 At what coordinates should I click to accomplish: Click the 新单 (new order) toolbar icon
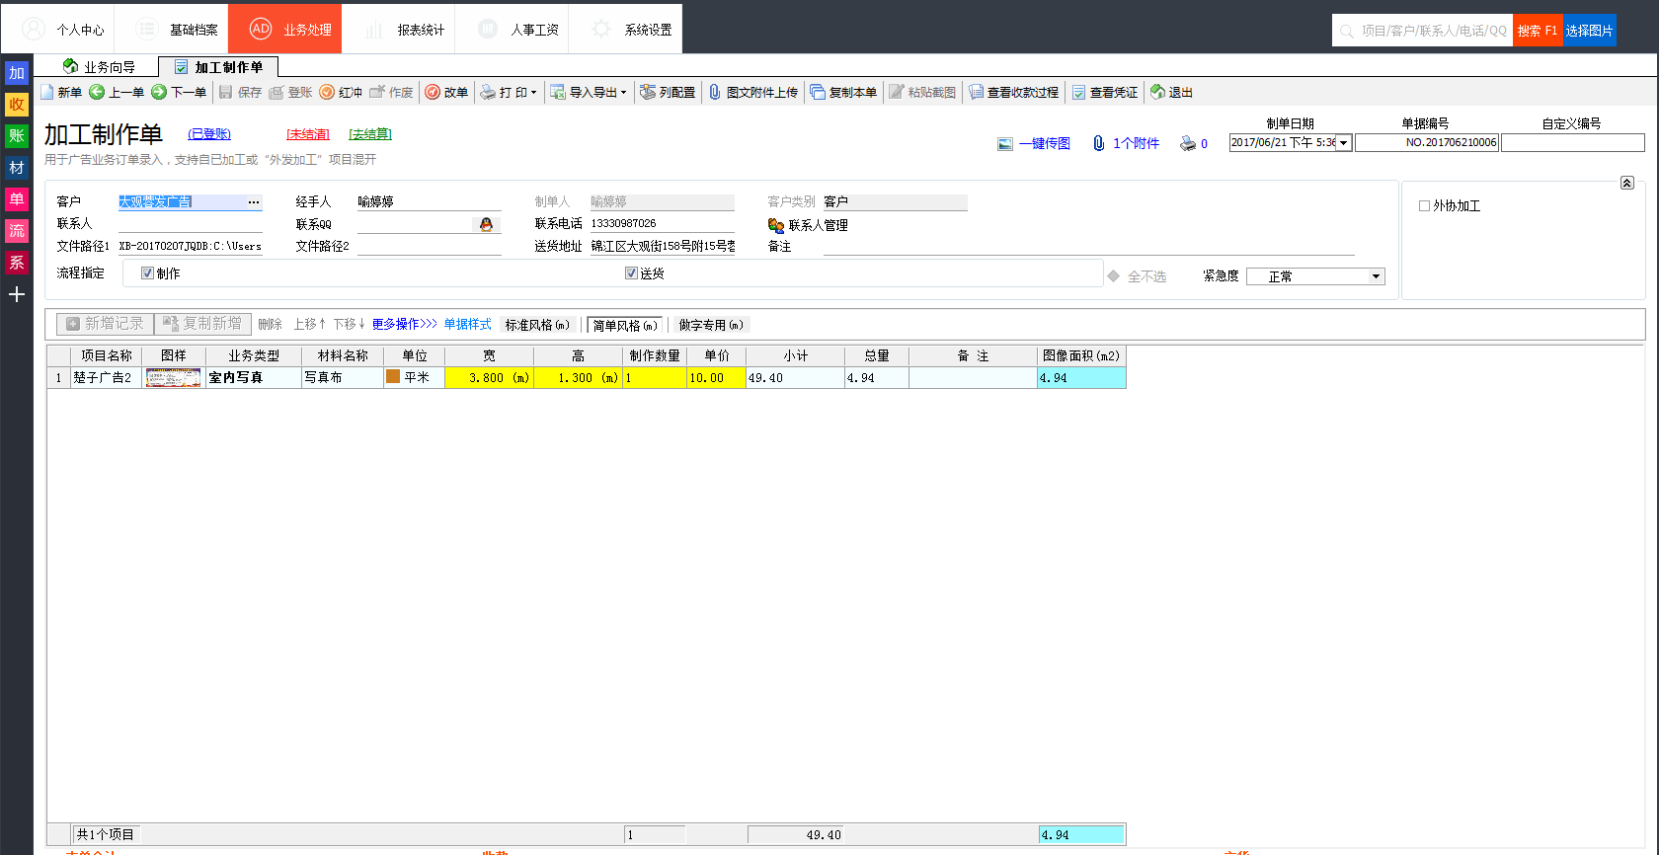[47, 92]
